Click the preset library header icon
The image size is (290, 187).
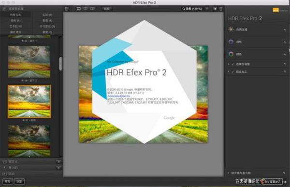pos(4,9)
